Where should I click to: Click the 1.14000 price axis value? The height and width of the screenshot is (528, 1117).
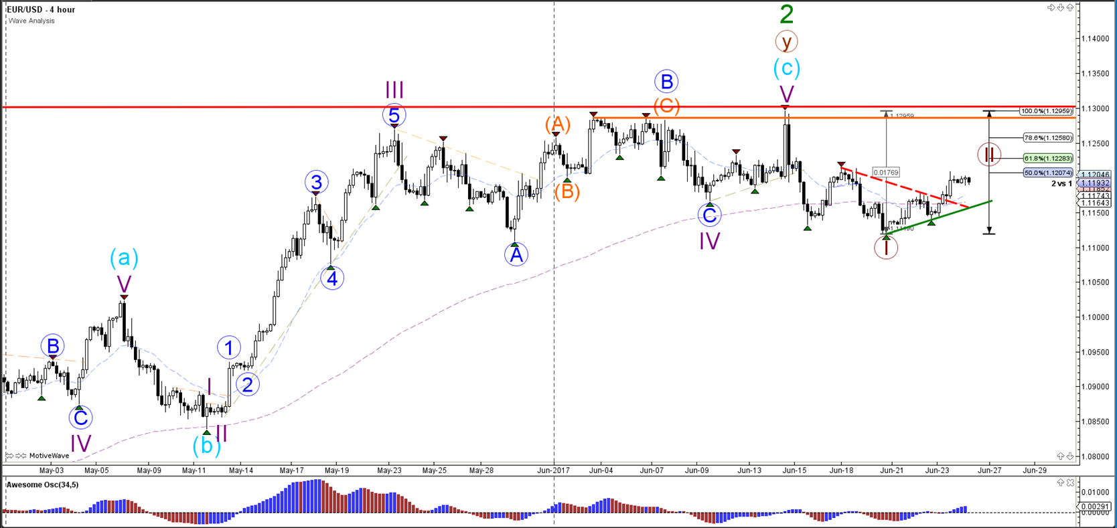1094,39
